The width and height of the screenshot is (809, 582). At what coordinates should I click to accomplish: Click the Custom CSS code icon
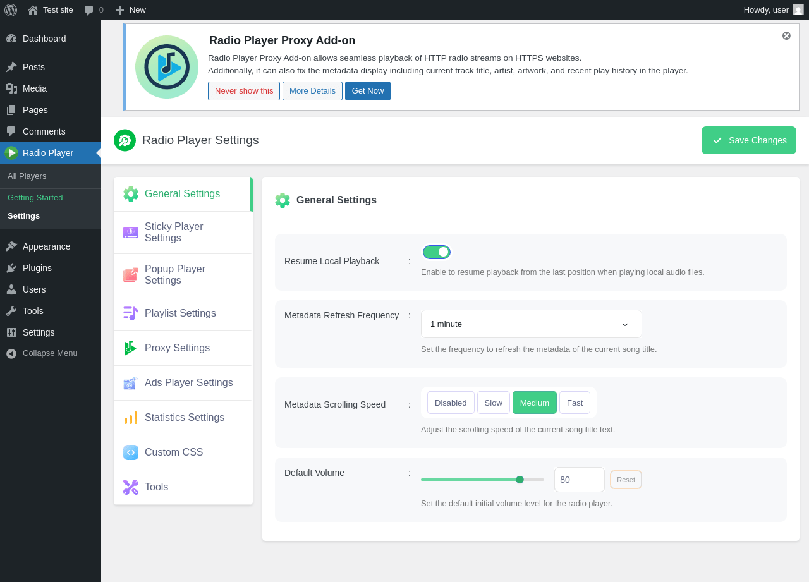click(x=131, y=452)
